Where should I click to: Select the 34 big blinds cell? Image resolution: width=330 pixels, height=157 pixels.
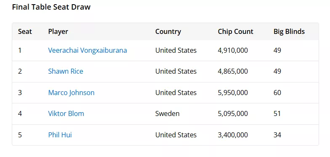(x=277, y=135)
